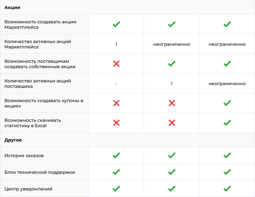The width and height of the screenshot is (255, 197).
Task: Click last-column checkmark for Центр уведомлений
Action: 227,189
